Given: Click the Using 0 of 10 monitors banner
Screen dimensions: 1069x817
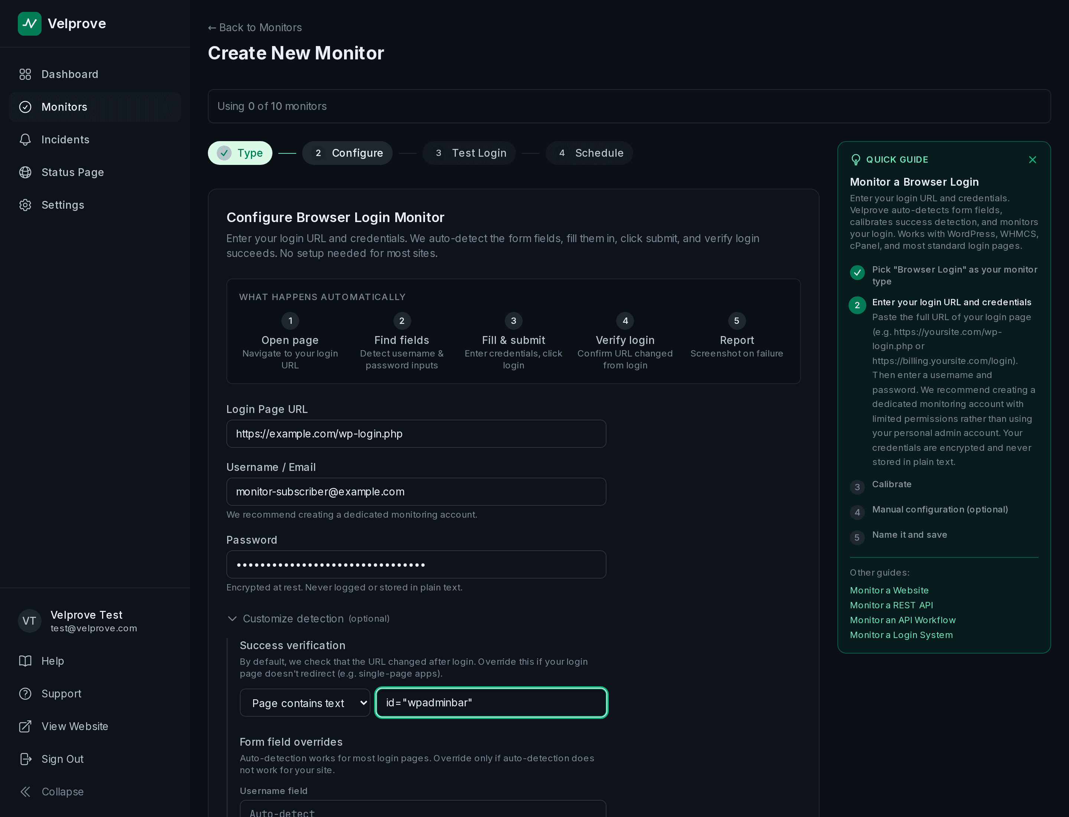Looking at the screenshot, I should click(629, 106).
